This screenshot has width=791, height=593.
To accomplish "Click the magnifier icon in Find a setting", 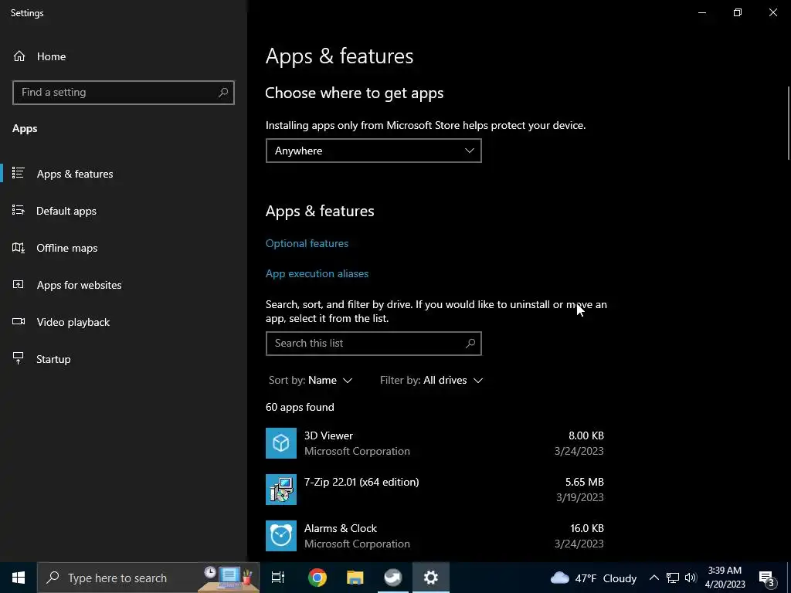I will (x=223, y=93).
